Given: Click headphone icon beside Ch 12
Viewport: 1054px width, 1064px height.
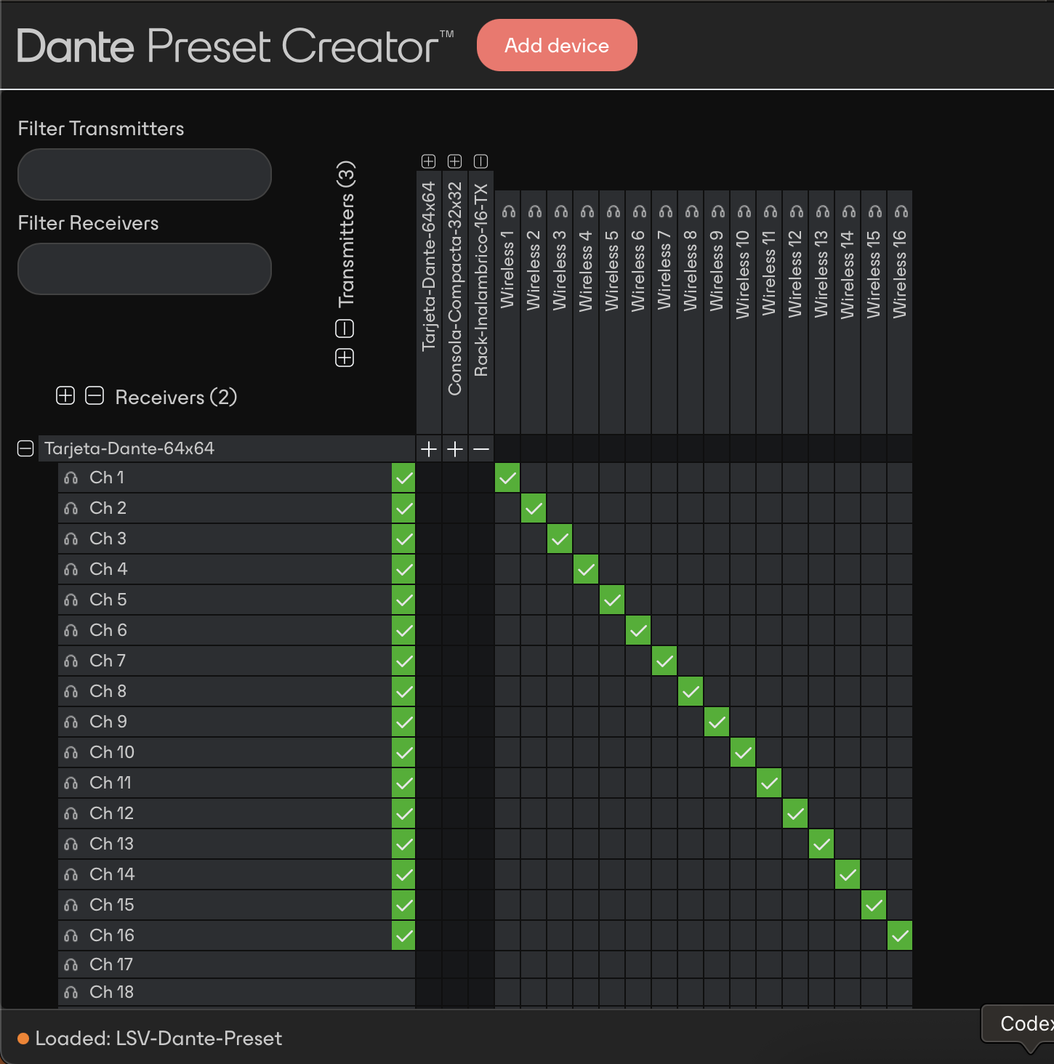Looking at the screenshot, I should (71, 814).
